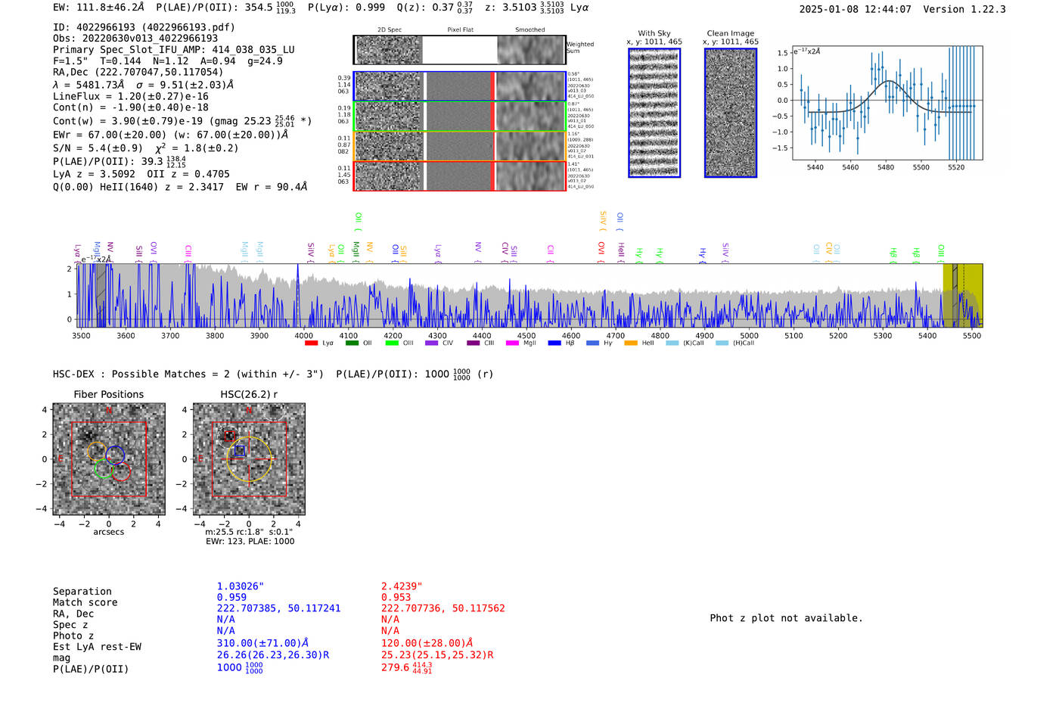The height and width of the screenshot is (721, 1059).
Task: Click the 'Obs: 20220630v013_4022966193' line
Action: click(135, 39)
